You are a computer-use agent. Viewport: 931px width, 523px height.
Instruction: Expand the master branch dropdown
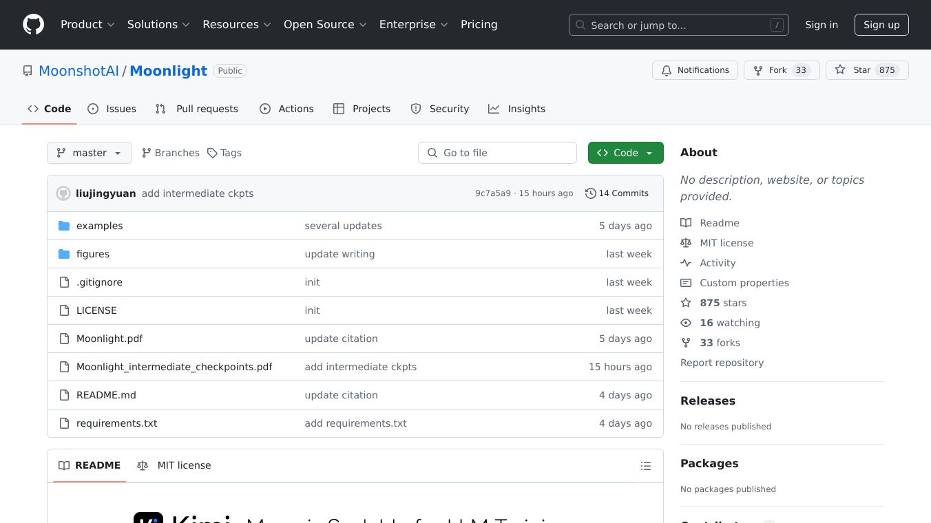[89, 153]
